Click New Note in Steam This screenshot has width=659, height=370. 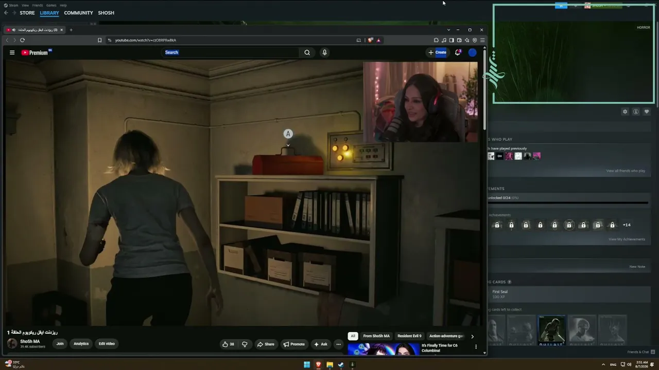(x=637, y=267)
